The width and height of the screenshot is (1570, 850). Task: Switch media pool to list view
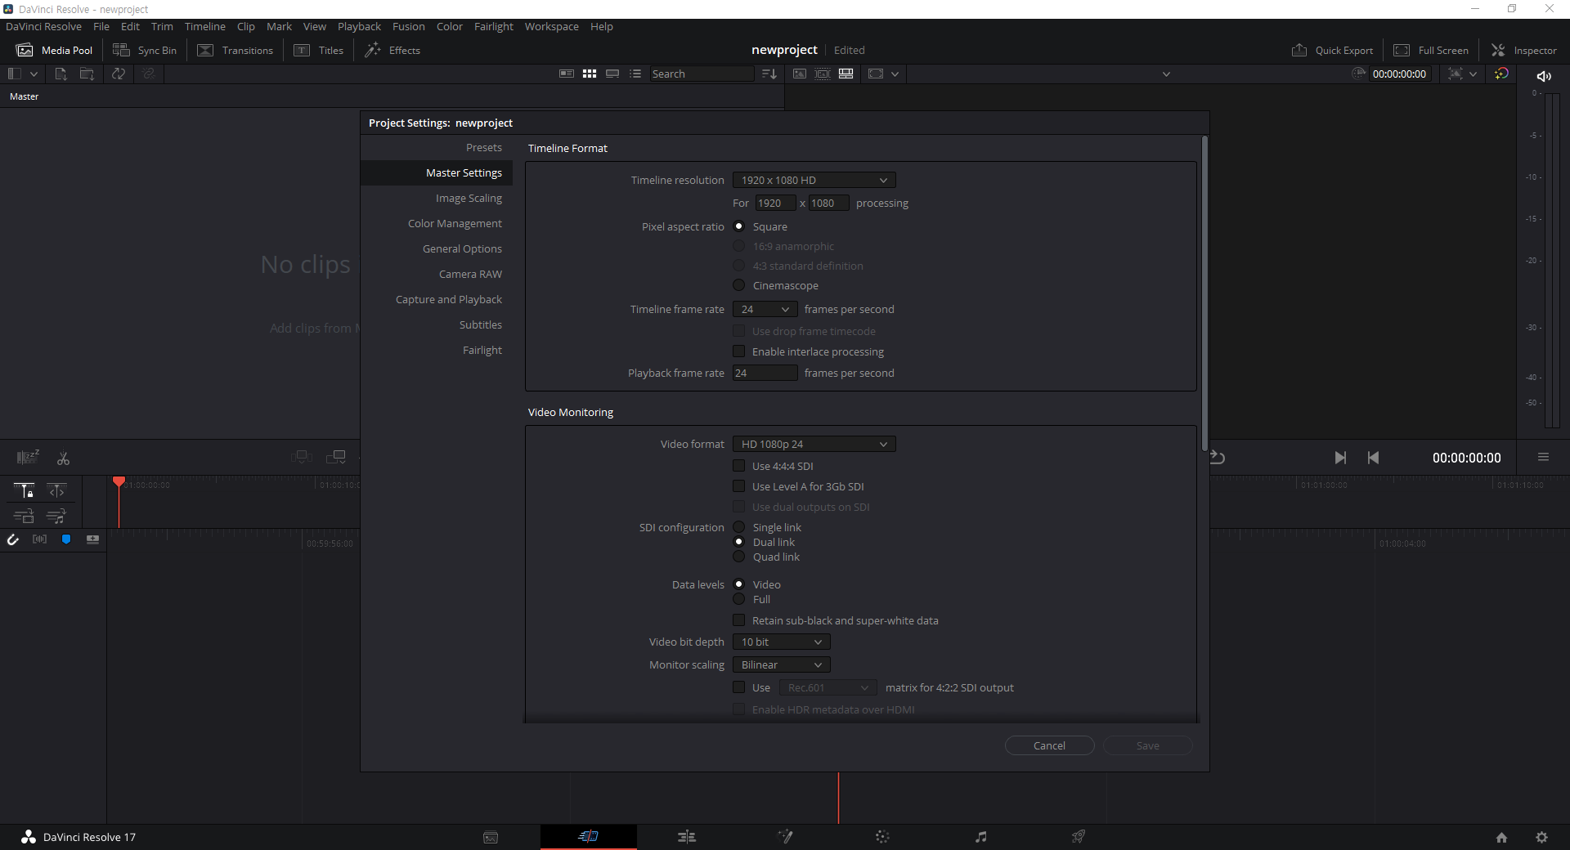pos(635,74)
